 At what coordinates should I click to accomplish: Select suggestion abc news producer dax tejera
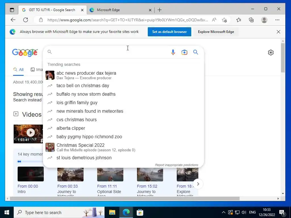click(123, 75)
